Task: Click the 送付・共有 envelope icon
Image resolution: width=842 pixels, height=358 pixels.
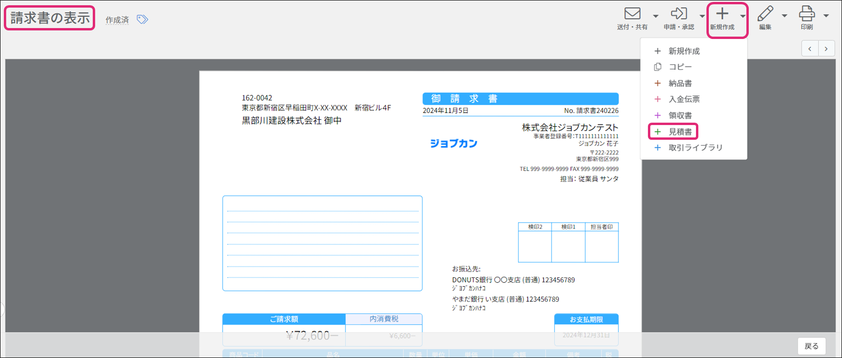Action: click(632, 14)
